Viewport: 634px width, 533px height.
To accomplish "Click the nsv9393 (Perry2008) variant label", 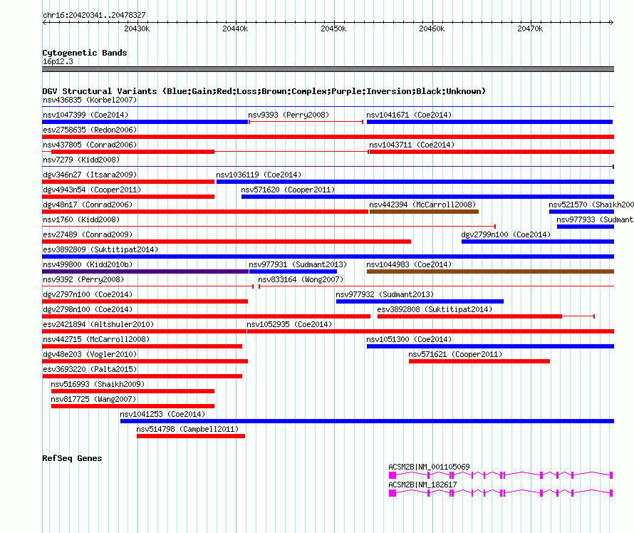I will pyautogui.click(x=289, y=115).
